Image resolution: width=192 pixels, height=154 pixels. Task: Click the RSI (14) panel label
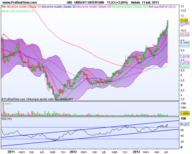click(7, 119)
